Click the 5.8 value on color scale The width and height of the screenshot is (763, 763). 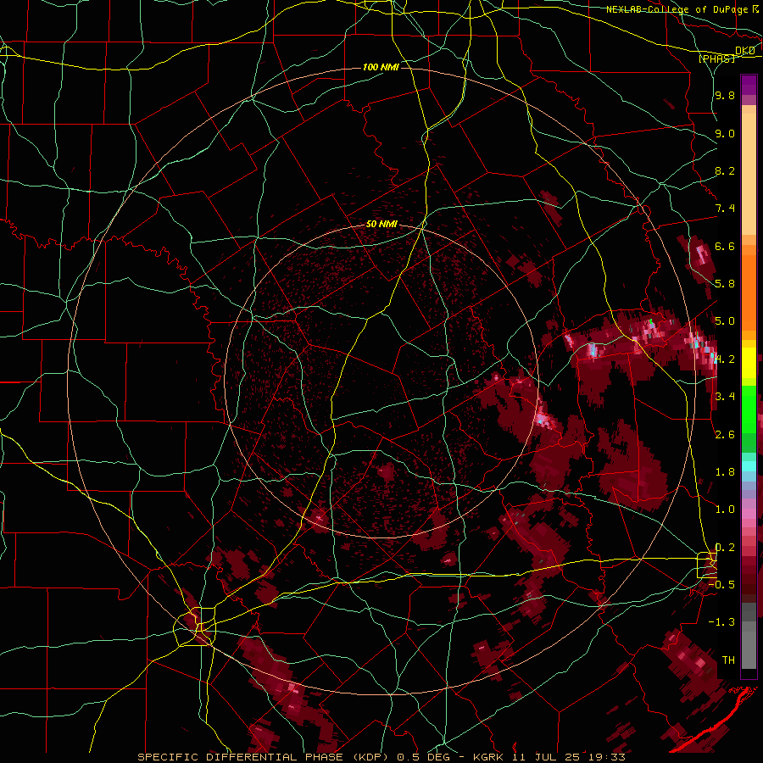coord(725,284)
